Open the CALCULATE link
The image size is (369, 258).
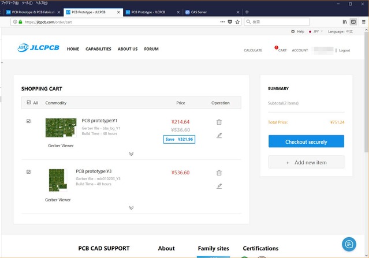(x=253, y=50)
